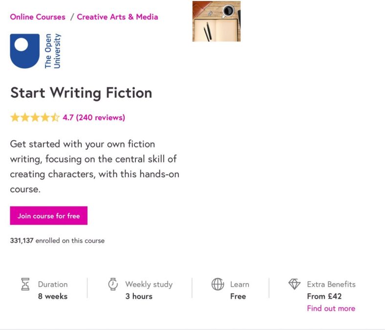Select the 3 hours weekly study text
Image resolution: width=385 pixels, height=330 pixels.
pos(139,296)
